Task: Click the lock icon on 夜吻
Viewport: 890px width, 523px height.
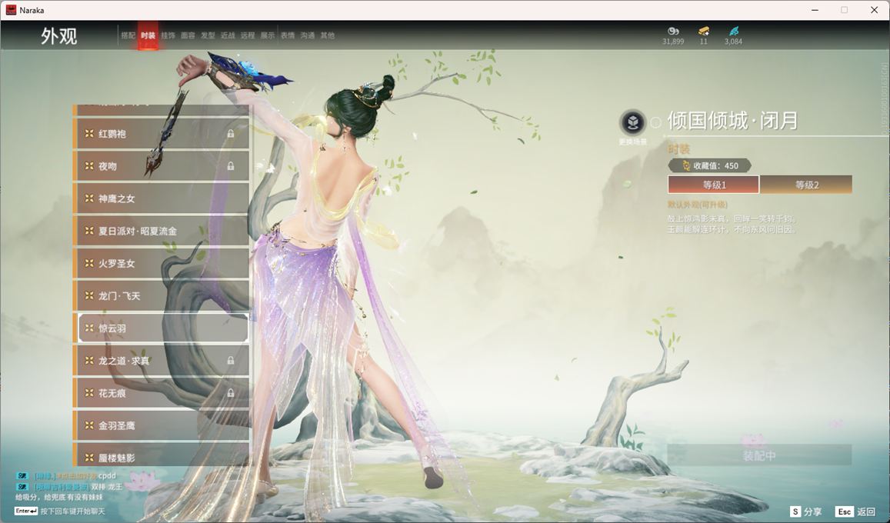Action: (x=231, y=166)
